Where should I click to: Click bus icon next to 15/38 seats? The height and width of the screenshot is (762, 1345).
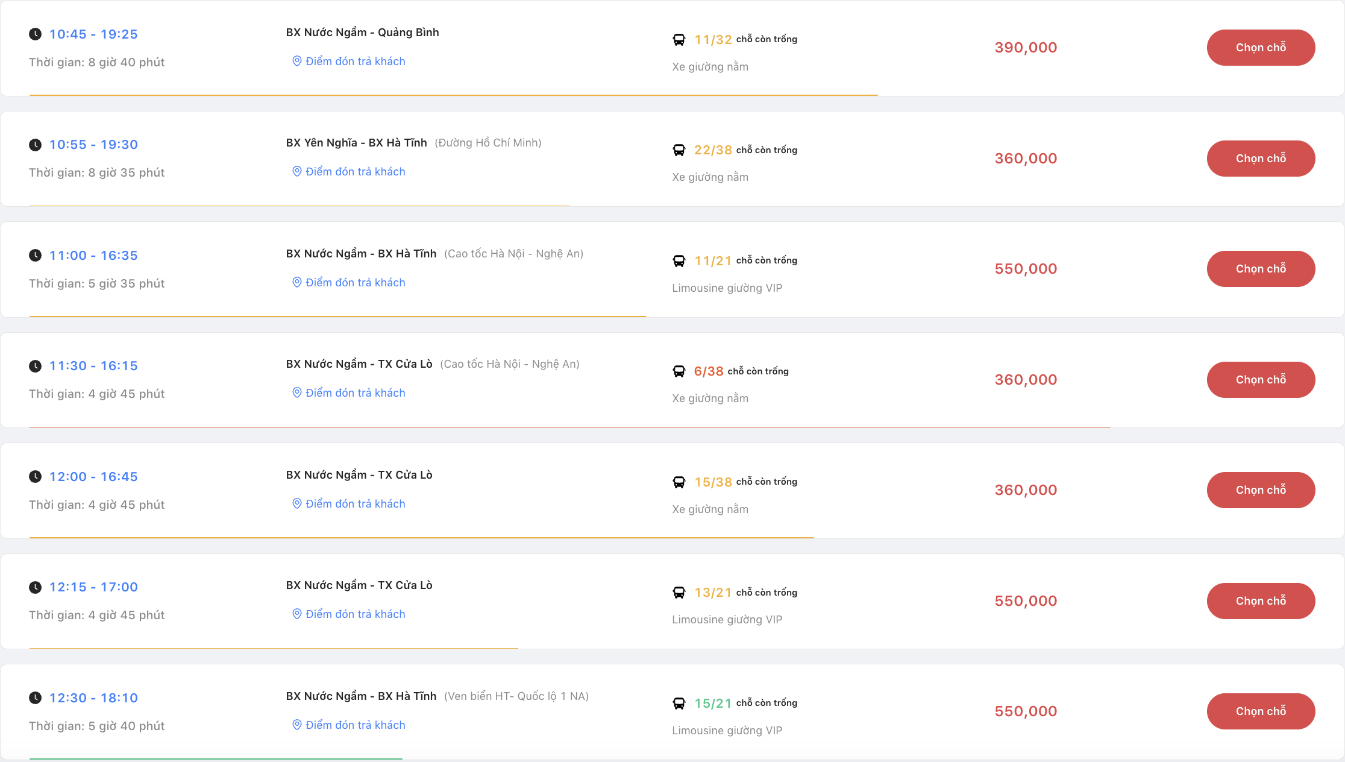point(679,482)
